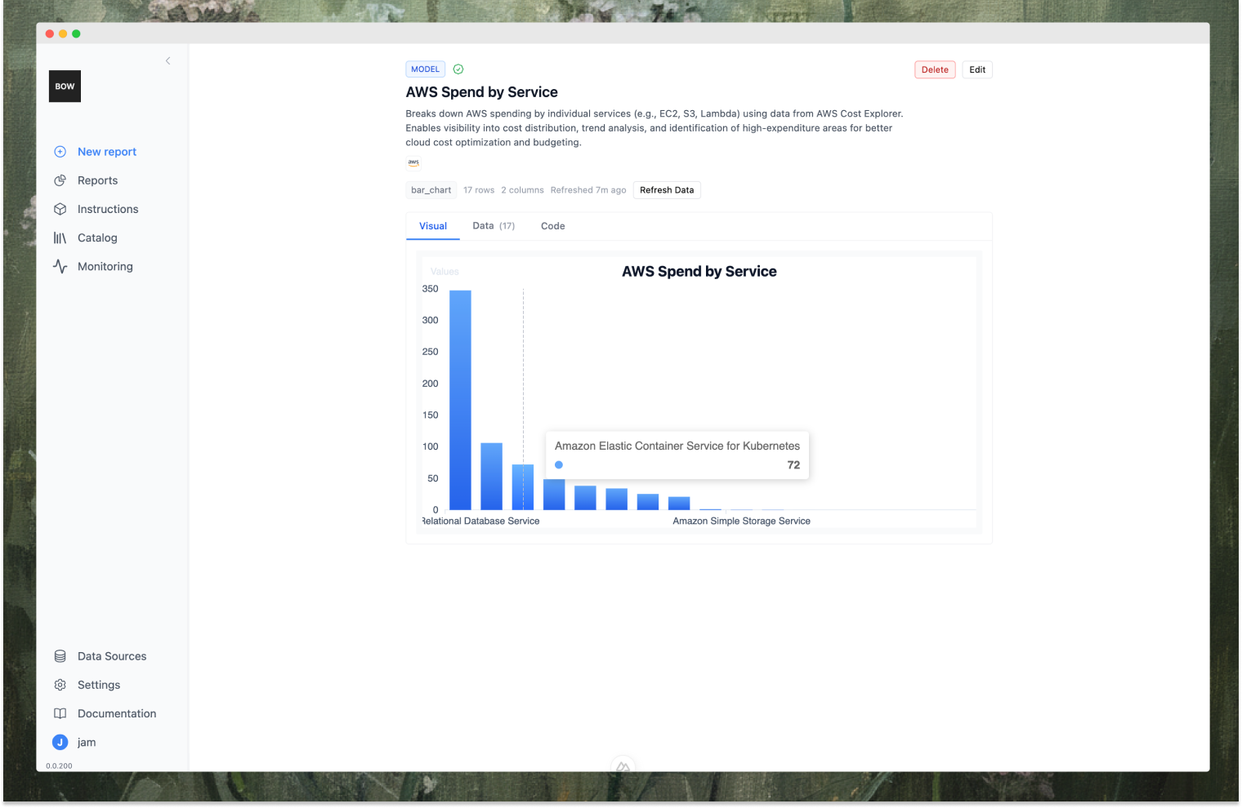This screenshot has height=808, width=1242.
Task: Click 'Relational Database Service' axis label
Action: point(481,521)
